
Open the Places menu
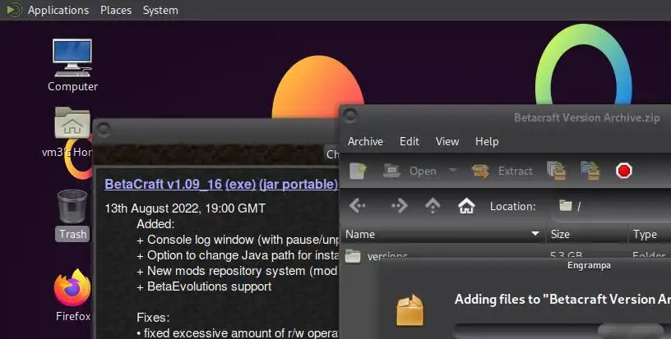[x=116, y=10]
